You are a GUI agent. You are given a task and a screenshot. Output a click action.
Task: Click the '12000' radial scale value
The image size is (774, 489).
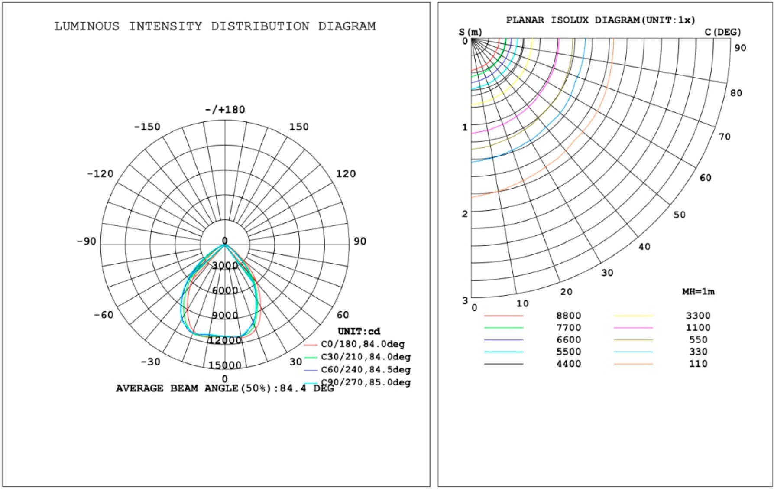pyautogui.click(x=224, y=340)
